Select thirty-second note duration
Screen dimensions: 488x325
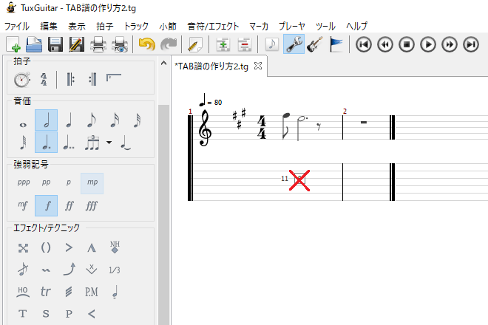[138, 120]
